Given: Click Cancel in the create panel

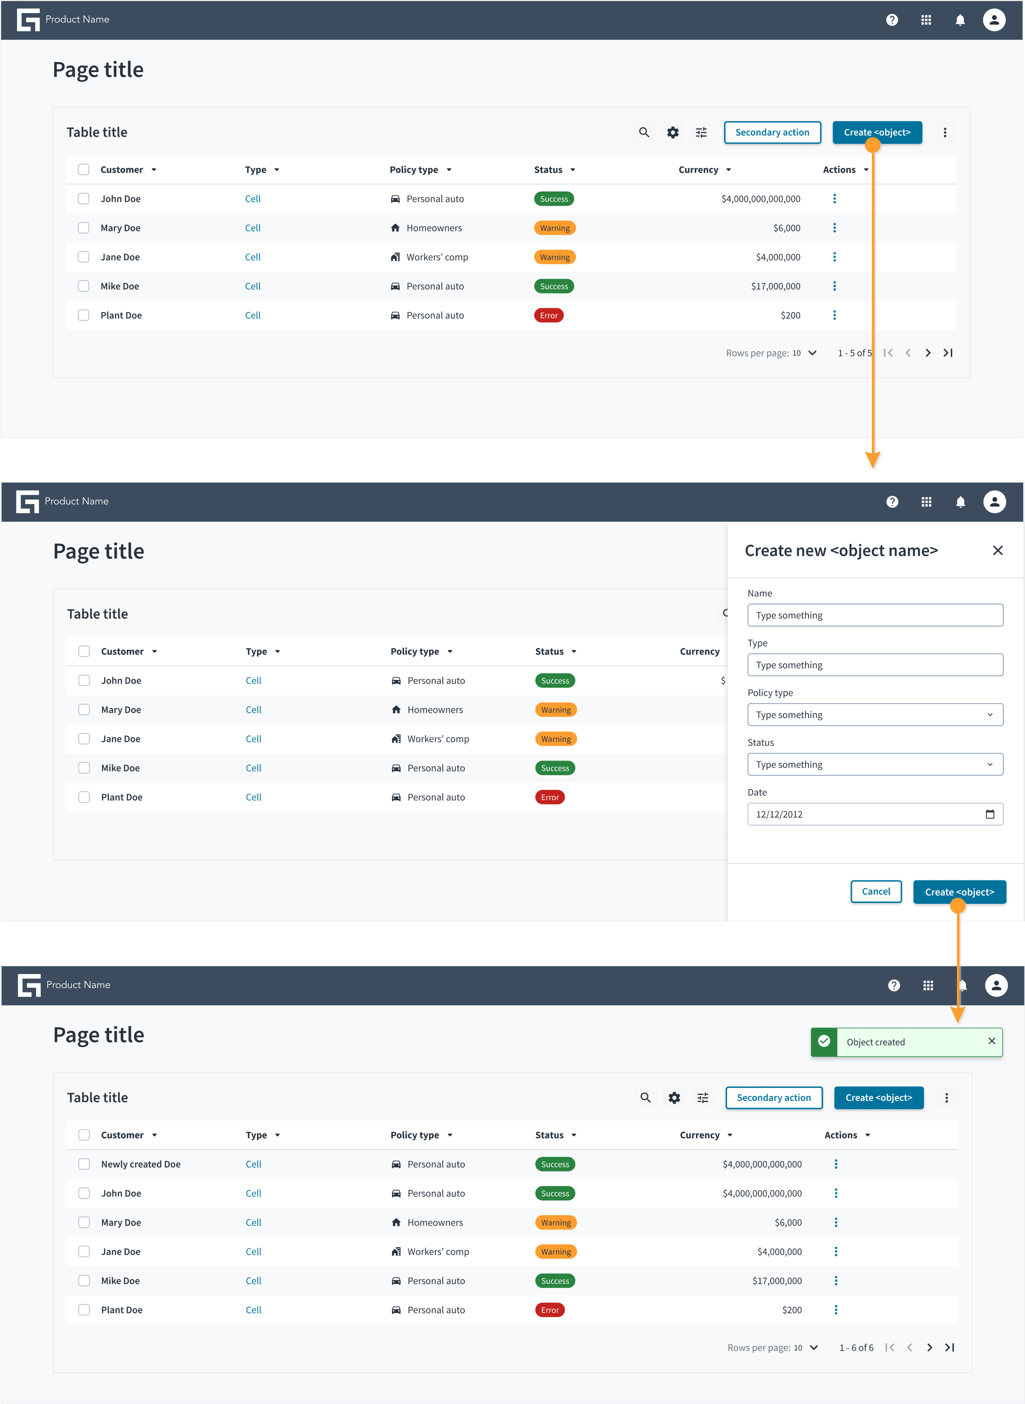Looking at the screenshot, I should [x=875, y=891].
